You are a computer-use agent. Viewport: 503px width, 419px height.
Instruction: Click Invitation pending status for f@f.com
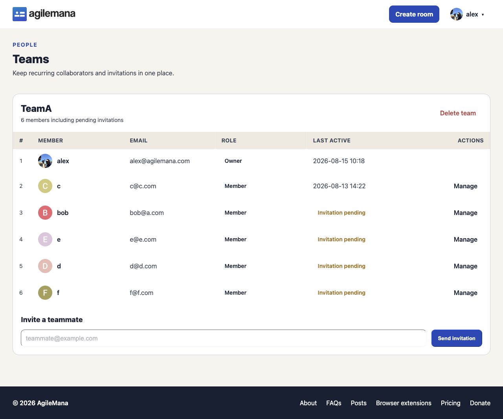pyautogui.click(x=341, y=293)
